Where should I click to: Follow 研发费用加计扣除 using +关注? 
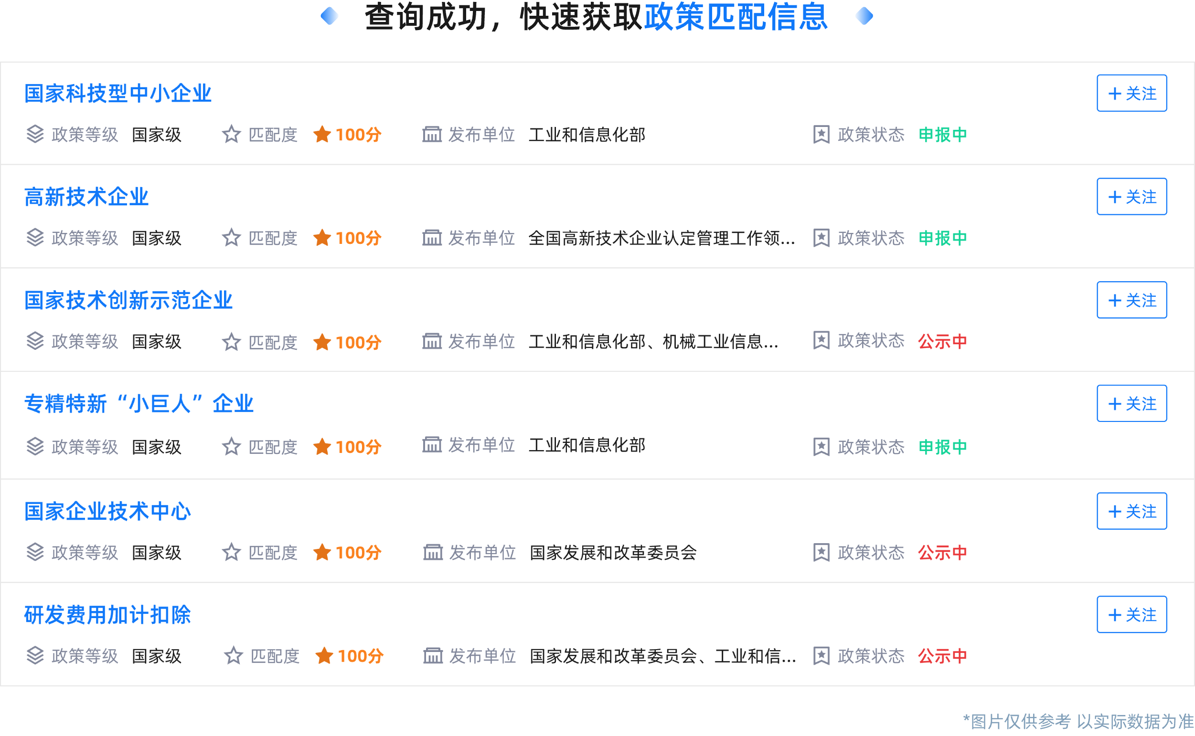click(x=1131, y=614)
